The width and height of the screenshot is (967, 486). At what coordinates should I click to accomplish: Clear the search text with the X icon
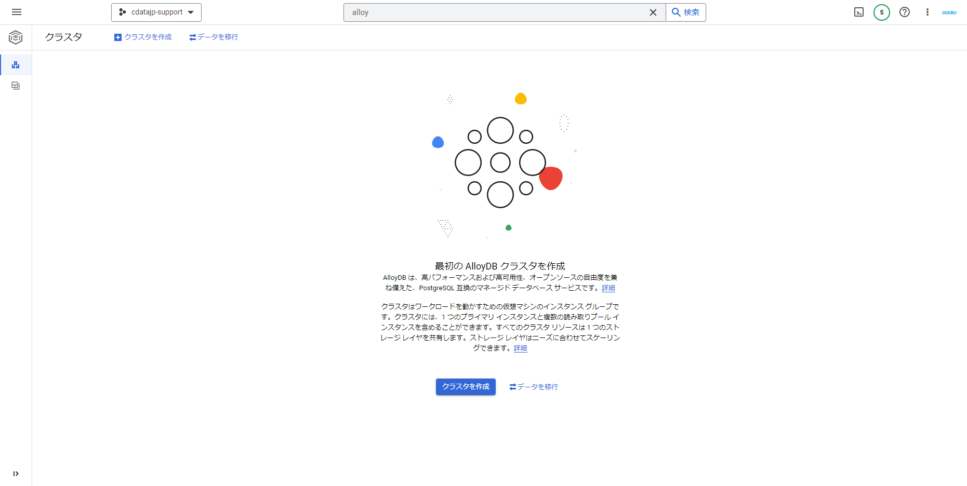[x=653, y=12]
